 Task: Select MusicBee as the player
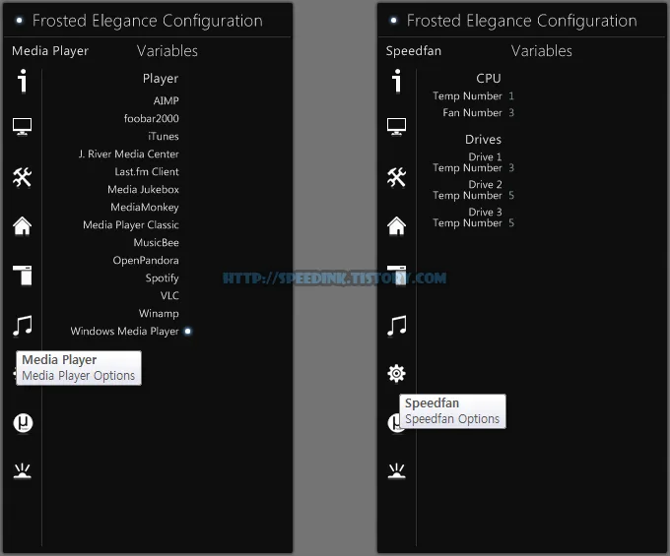156,242
